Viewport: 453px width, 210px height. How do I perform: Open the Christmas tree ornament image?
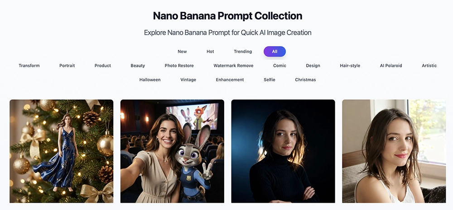pyautogui.click(x=62, y=151)
